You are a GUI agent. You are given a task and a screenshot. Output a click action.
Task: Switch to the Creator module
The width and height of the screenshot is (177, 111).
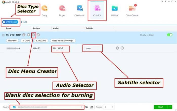click(97, 11)
